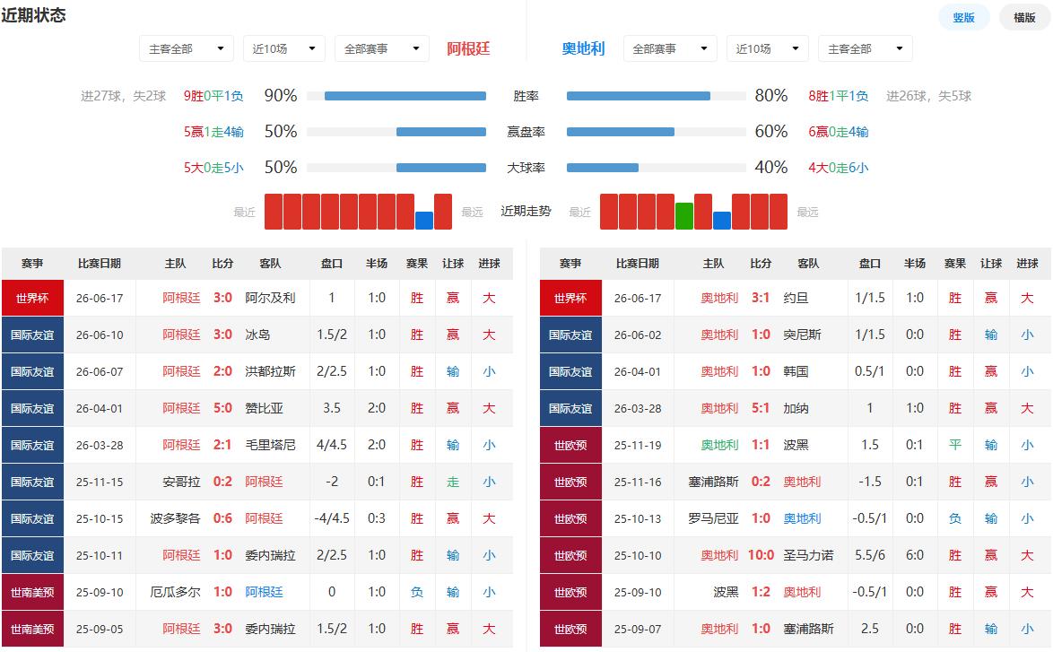
Task: Click home team 厄瓜多尔
Action: pyautogui.click(x=175, y=592)
